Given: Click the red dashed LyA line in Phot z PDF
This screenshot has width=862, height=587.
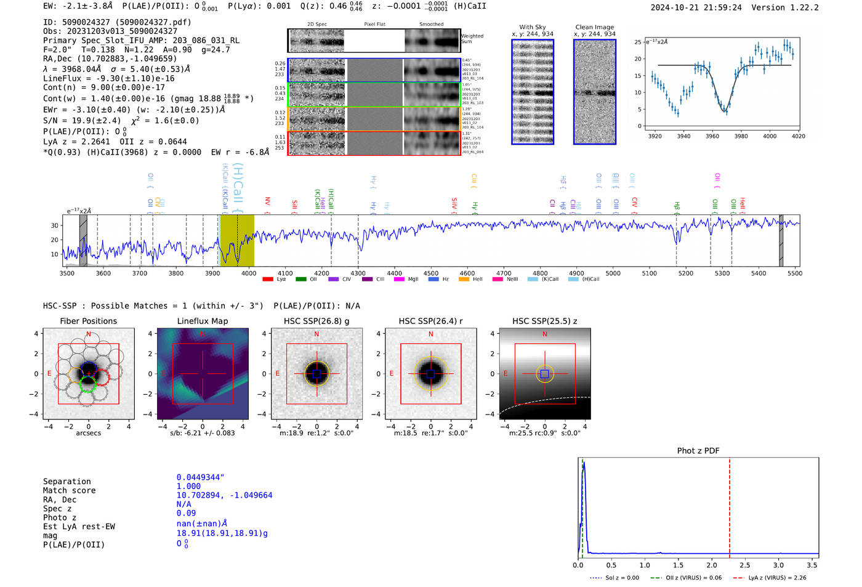Looking at the screenshot, I should click(730, 508).
